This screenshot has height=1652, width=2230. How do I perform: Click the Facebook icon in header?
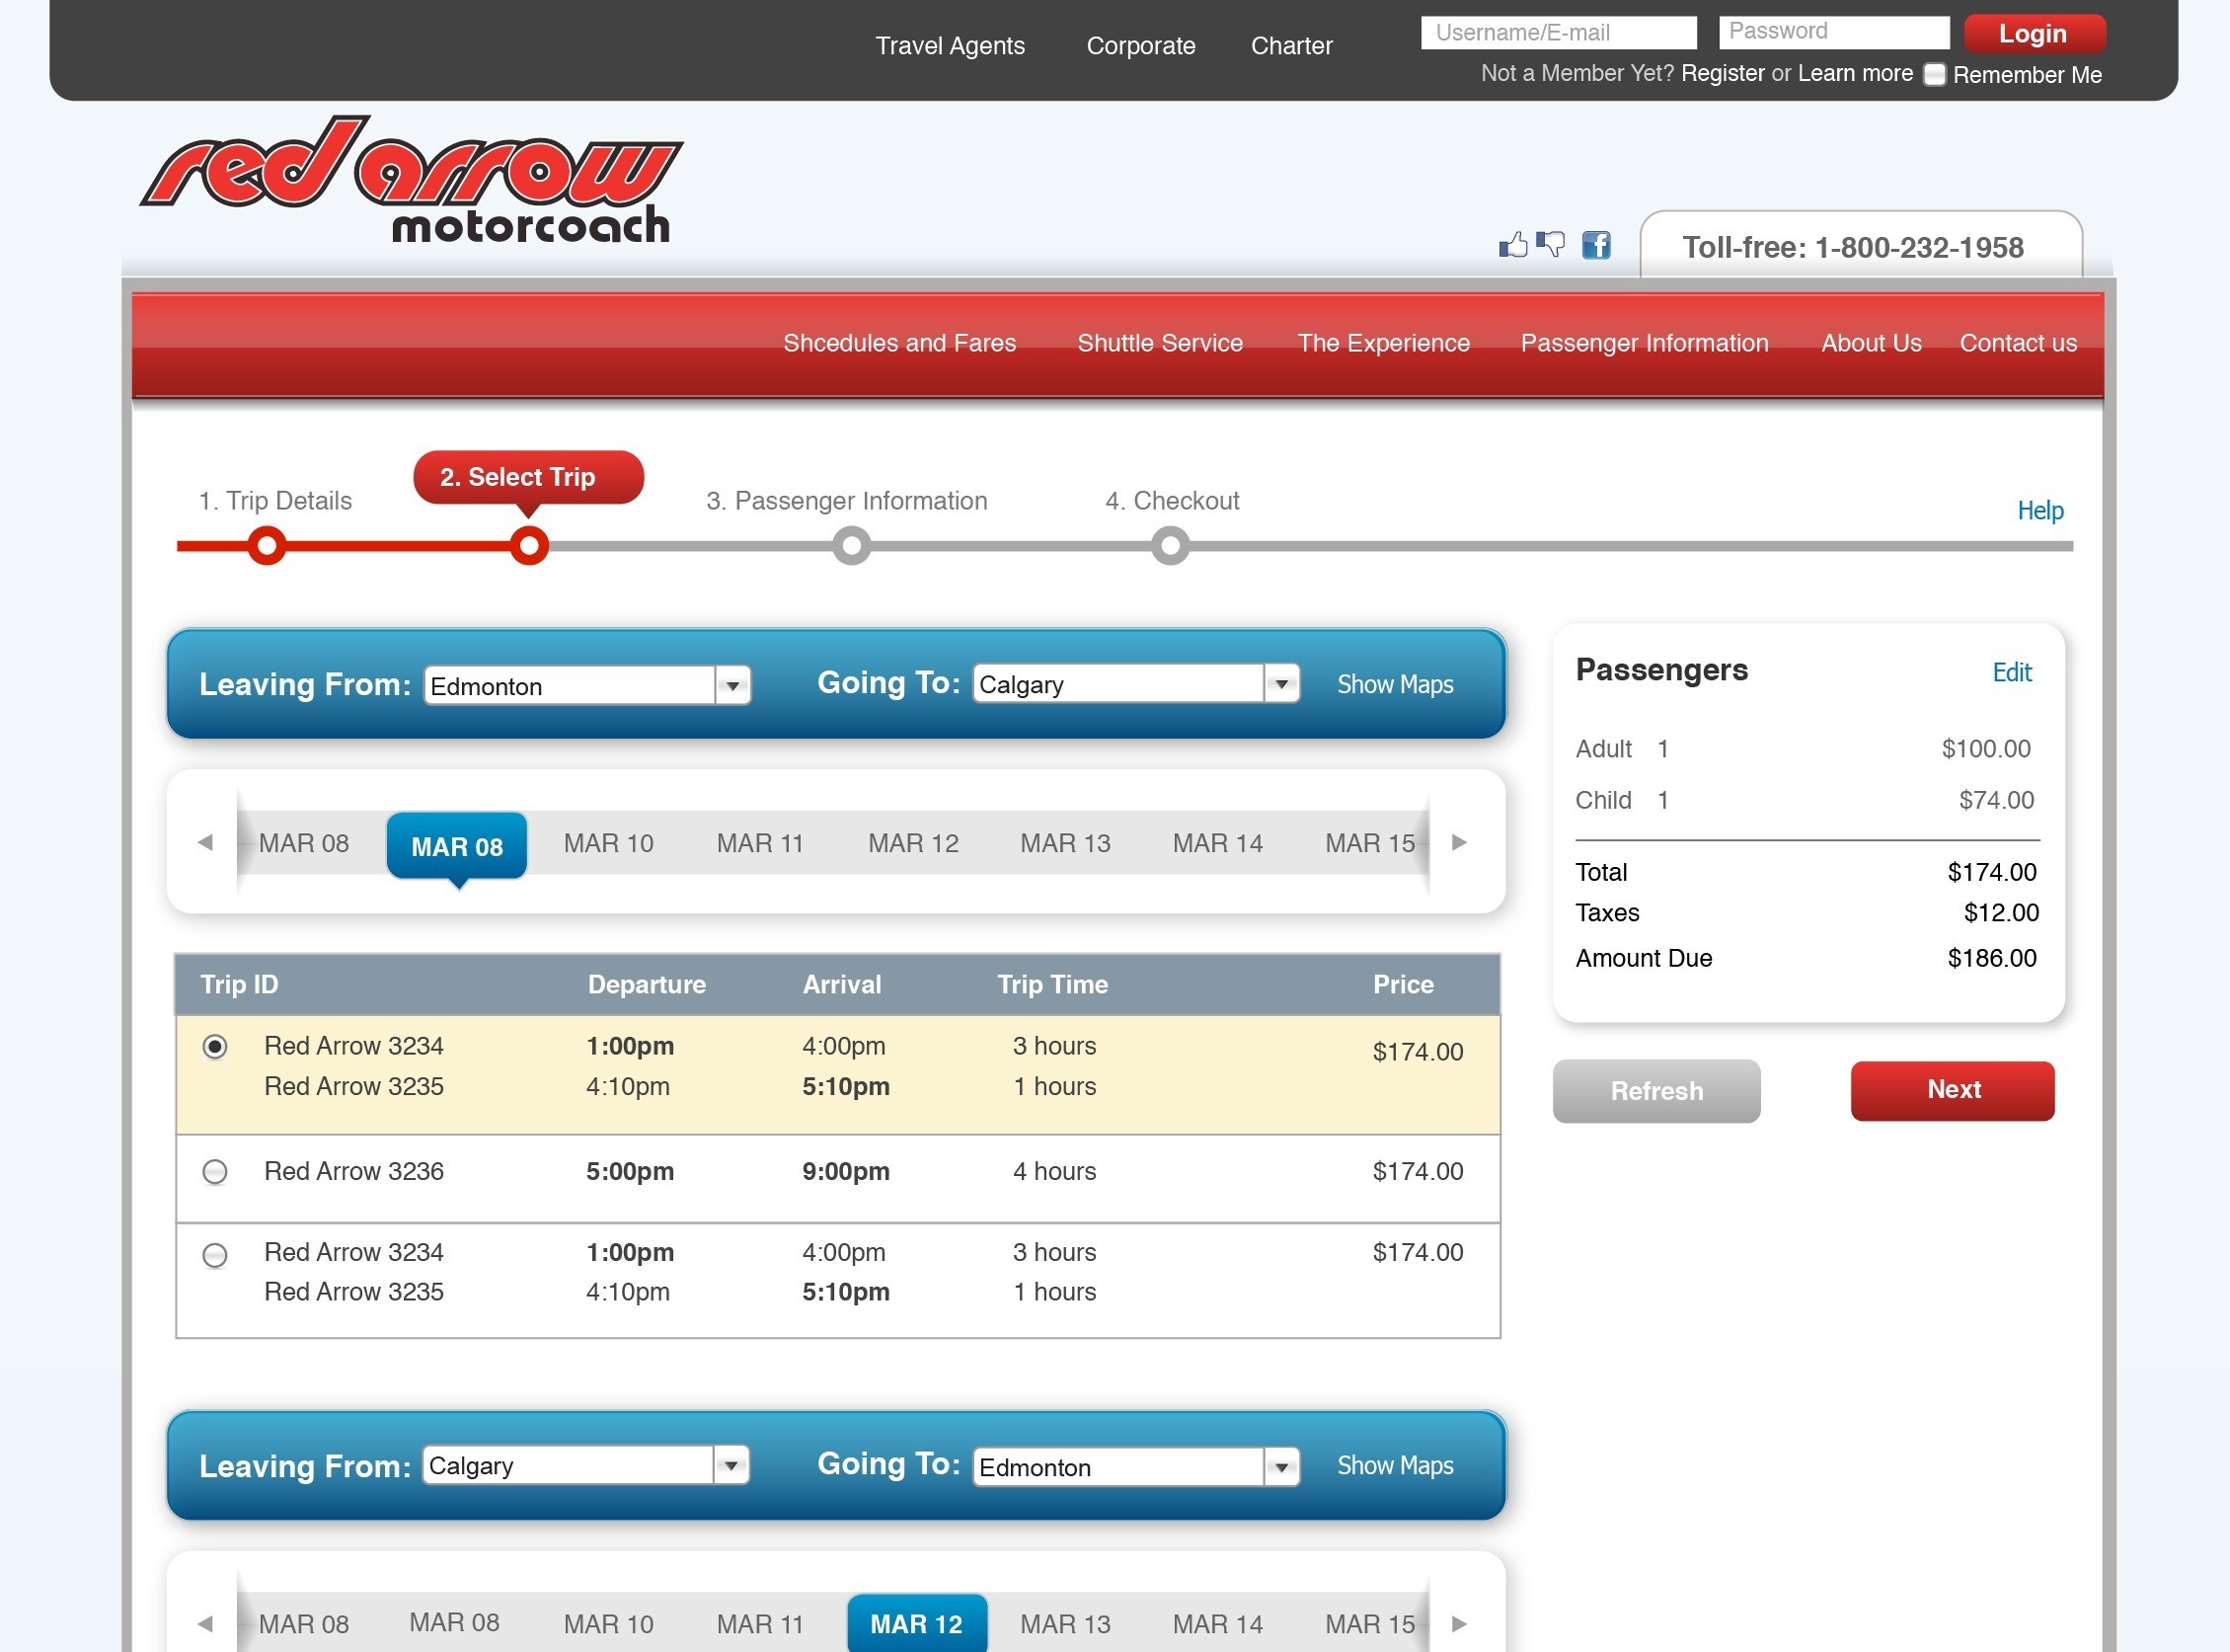click(1597, 243)
